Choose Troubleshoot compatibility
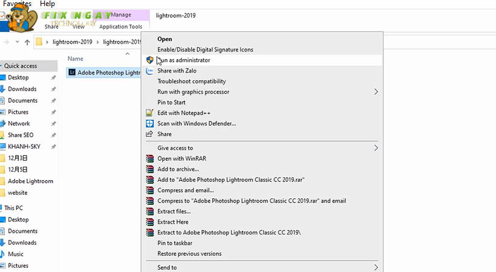This screenshot has height=272, width=496. coord(192,82)
